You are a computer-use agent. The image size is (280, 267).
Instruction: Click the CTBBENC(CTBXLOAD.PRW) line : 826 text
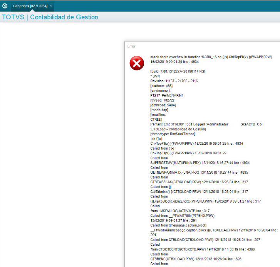tap(196, 259)
